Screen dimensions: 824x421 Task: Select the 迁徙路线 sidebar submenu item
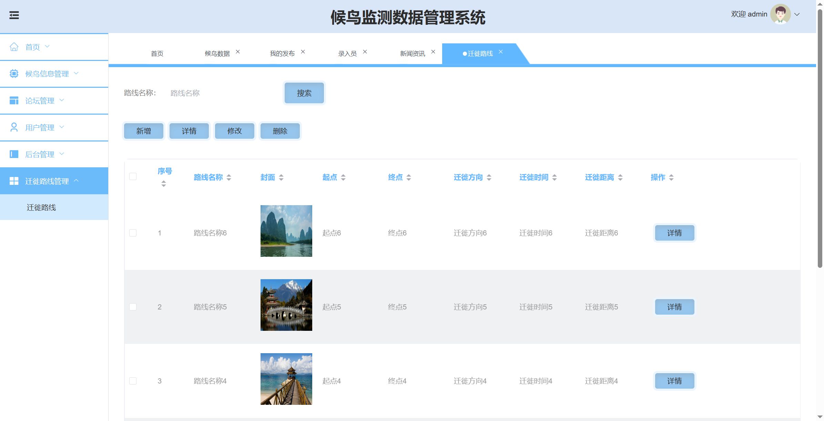point(54,207)
